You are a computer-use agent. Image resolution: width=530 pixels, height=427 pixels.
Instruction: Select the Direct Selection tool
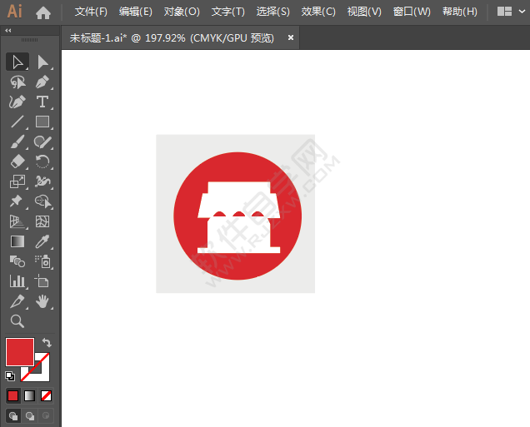click(42, 62)
